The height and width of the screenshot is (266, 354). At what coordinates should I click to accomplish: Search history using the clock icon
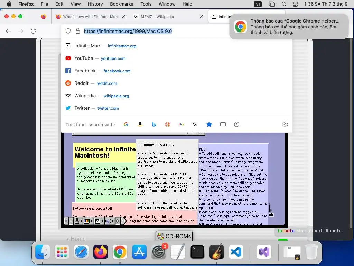236,124
